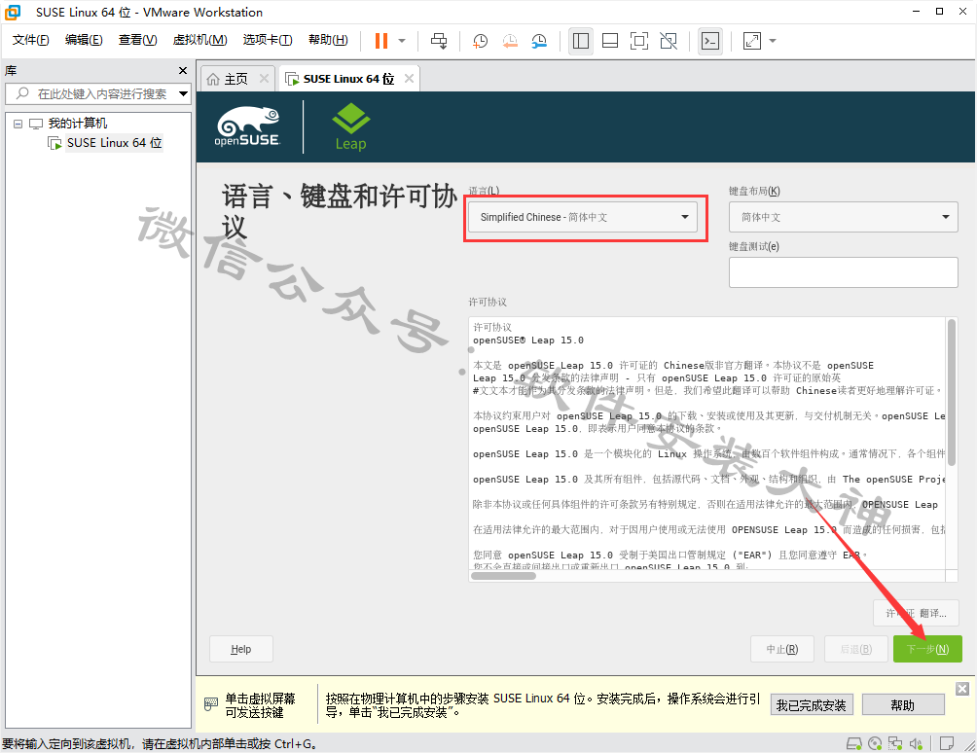Open the library search filter dropdown arrow
The width and height of the screenshot is (977, 753).
(x=183, y=94)
